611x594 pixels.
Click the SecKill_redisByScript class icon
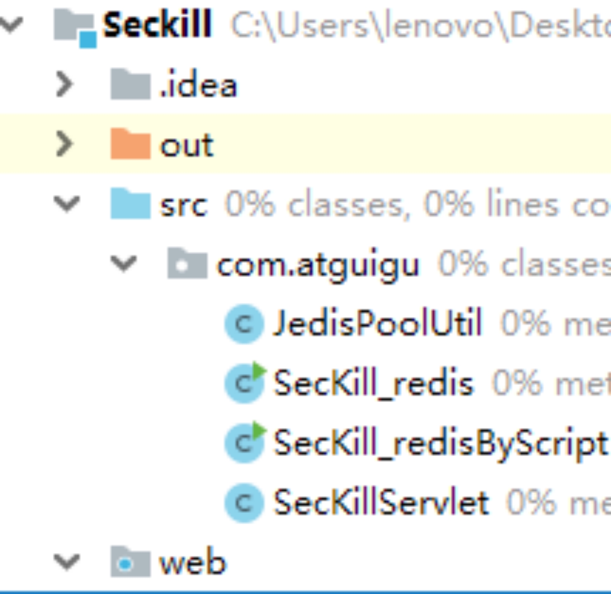[244, 443]
